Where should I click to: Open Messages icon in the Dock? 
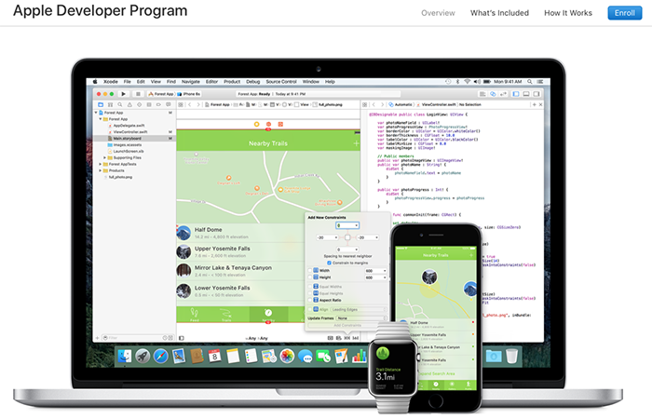pos(306,357)
